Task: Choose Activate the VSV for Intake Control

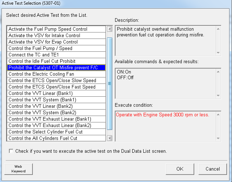Action: (x=44, y=36)
